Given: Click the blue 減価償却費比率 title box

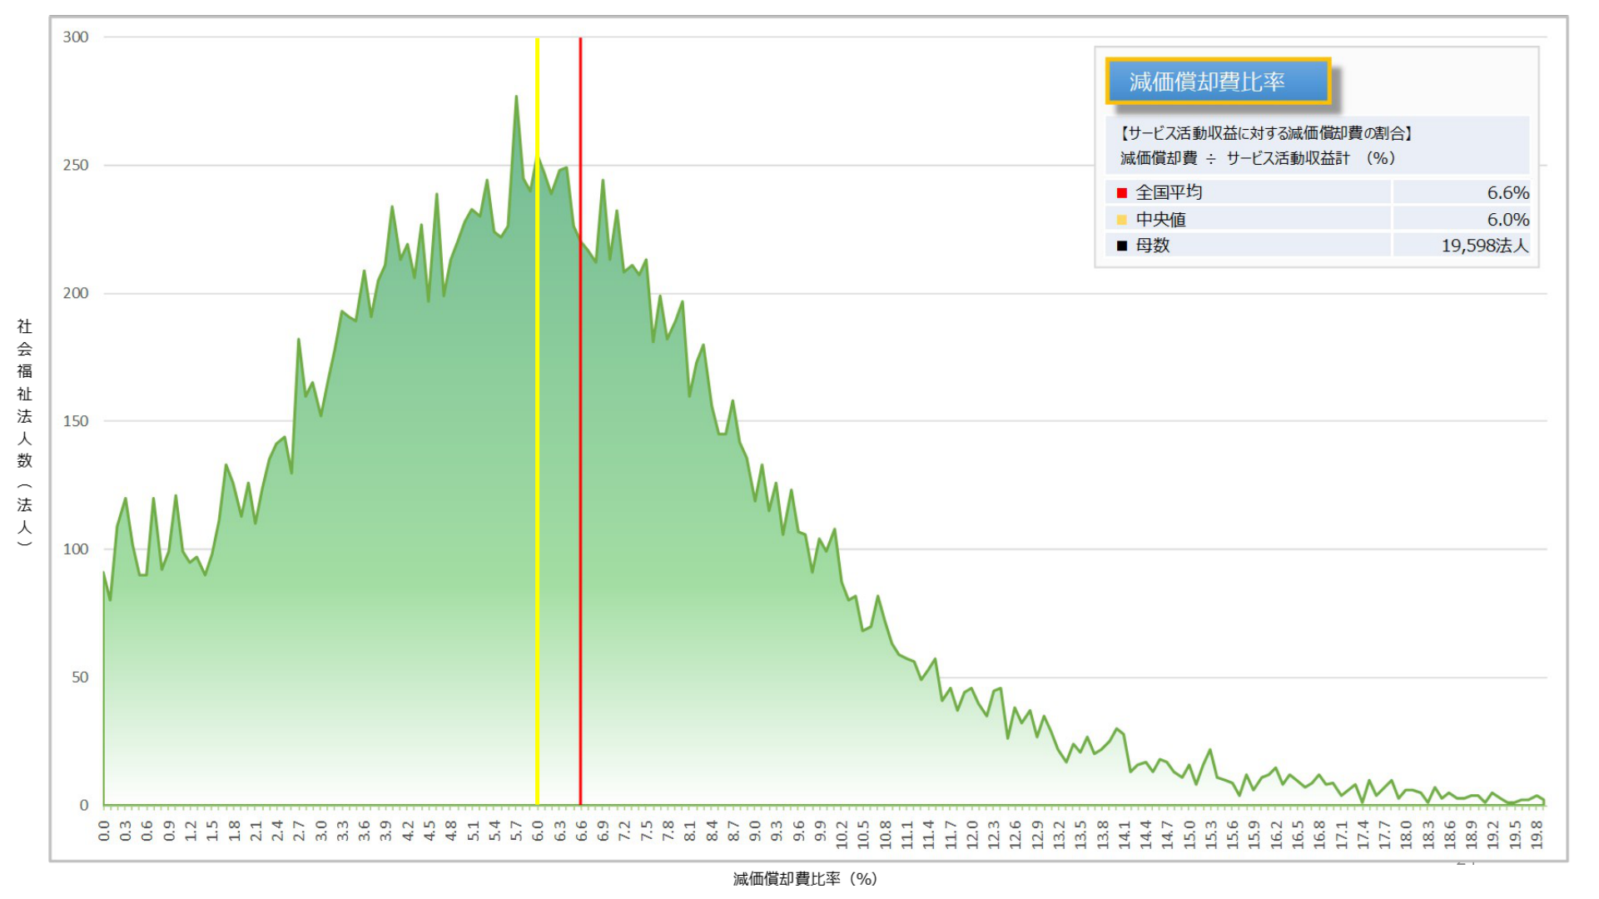Looking at the screenshot, I should (1217, 82).
